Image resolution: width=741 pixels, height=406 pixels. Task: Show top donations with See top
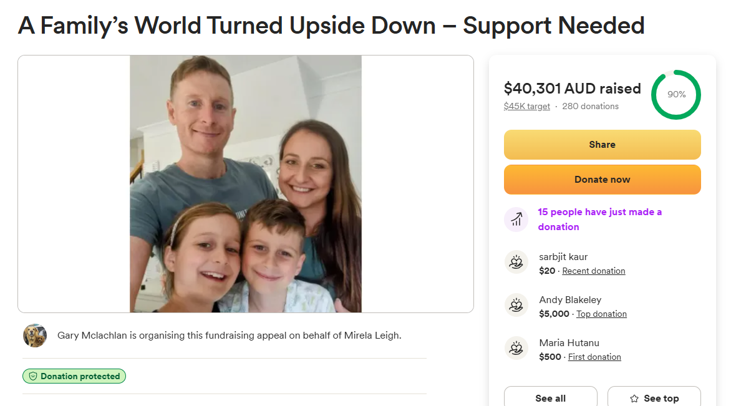click(654, 398)
